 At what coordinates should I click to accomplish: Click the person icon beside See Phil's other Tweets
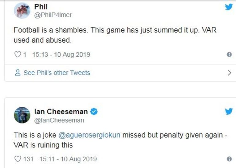[x=18, y=73]
